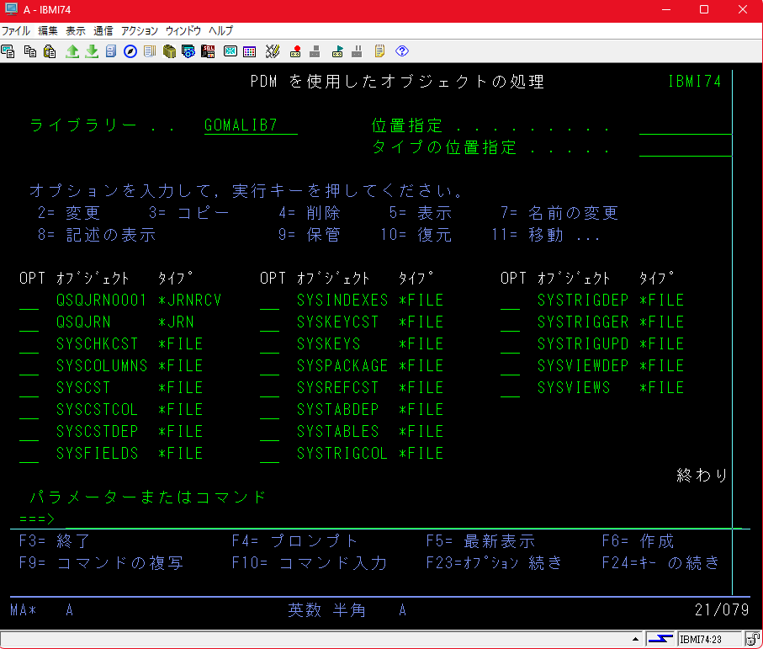Click the F6= 作成 function key
This screenshot has width=763, height=649.
pyautogui.click(x=638, y=541)
